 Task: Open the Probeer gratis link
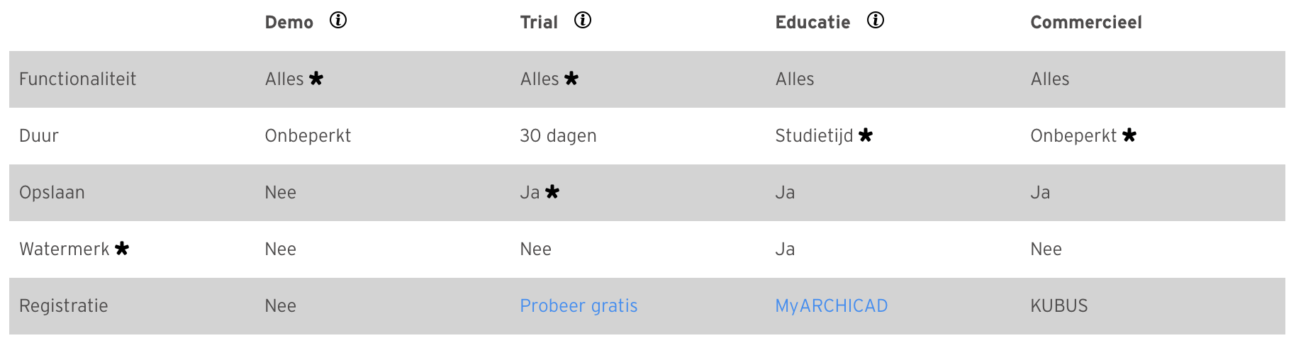click(579, 306)
